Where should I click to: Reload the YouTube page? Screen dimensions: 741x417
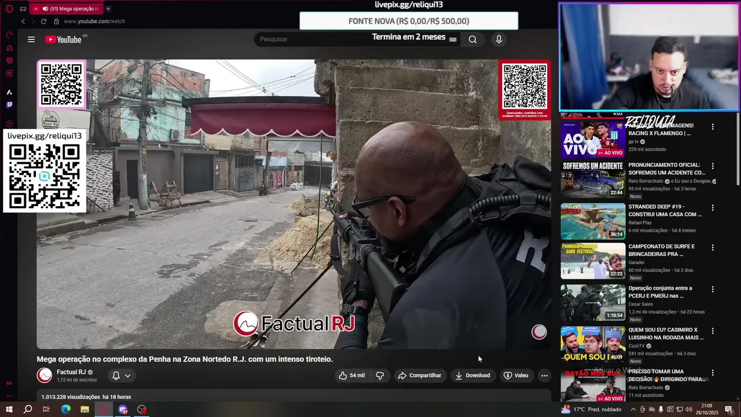click(43, 21)
